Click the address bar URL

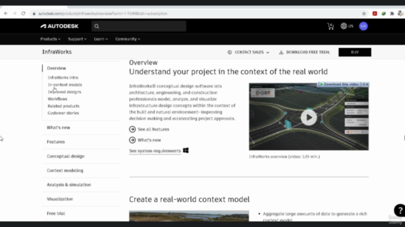click(103, 14)
